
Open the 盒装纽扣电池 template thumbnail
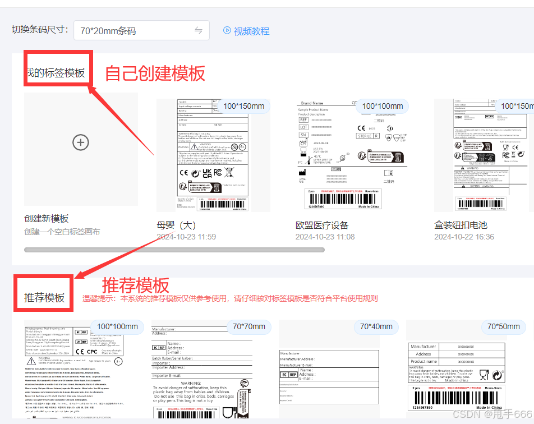click(x=484, y=155)
